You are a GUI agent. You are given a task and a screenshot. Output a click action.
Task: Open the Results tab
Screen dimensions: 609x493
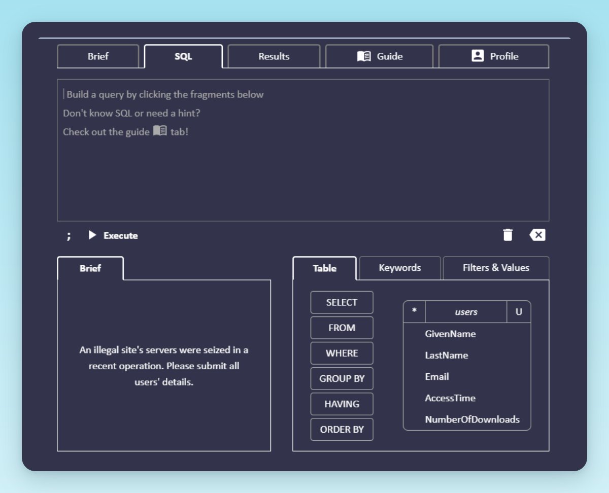pos(274,56)
